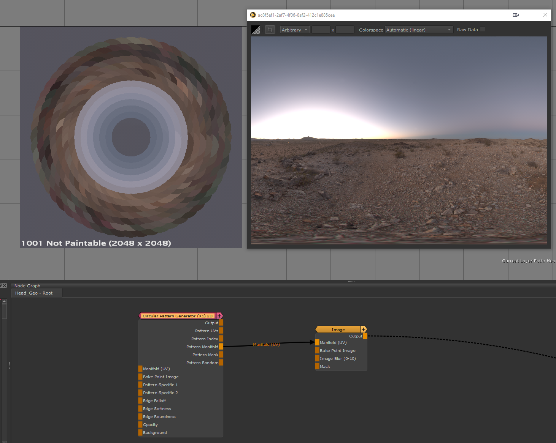
Task: Select the Circular Pattern Generator node header
Action: (x=177, y=316)
